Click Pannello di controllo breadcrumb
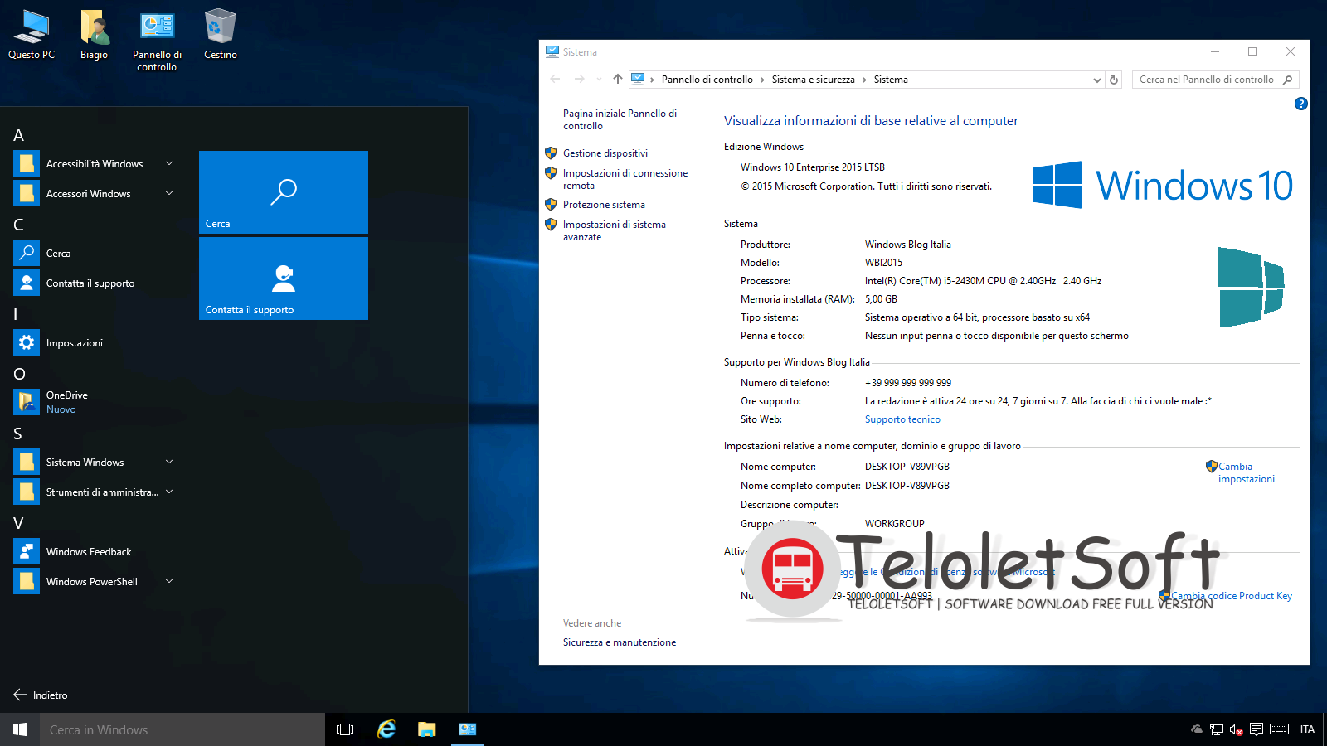 tap(707, 80)
